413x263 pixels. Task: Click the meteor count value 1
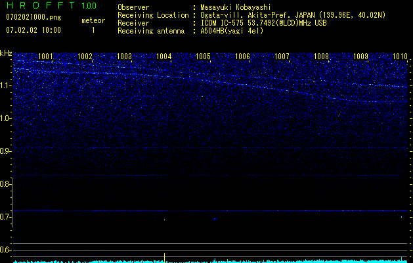93,30
